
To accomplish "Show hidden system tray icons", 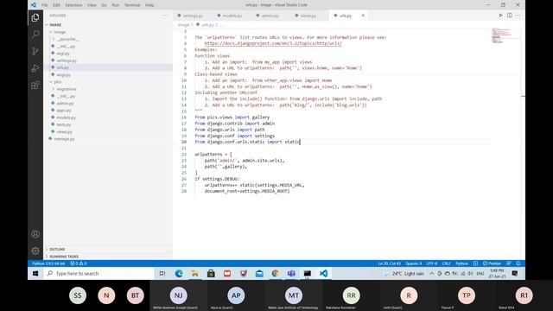I will (431, 273).
